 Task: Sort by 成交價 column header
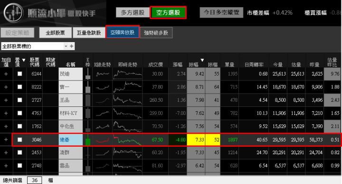tap(155, 64)
